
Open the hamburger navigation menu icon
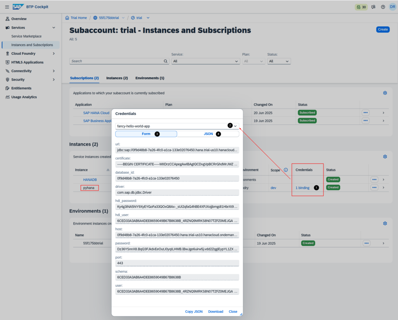click(7, 7)
